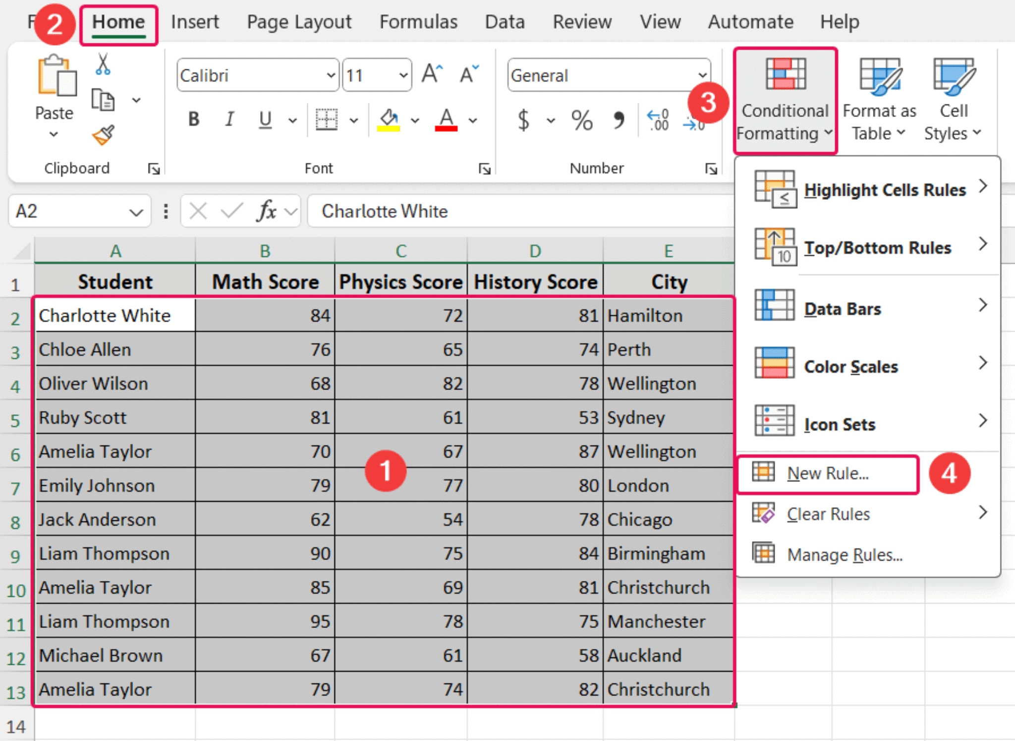Toggle Underline formatting
The height and width of the screenshot is (741, 1015).
[x=265, y=119]
